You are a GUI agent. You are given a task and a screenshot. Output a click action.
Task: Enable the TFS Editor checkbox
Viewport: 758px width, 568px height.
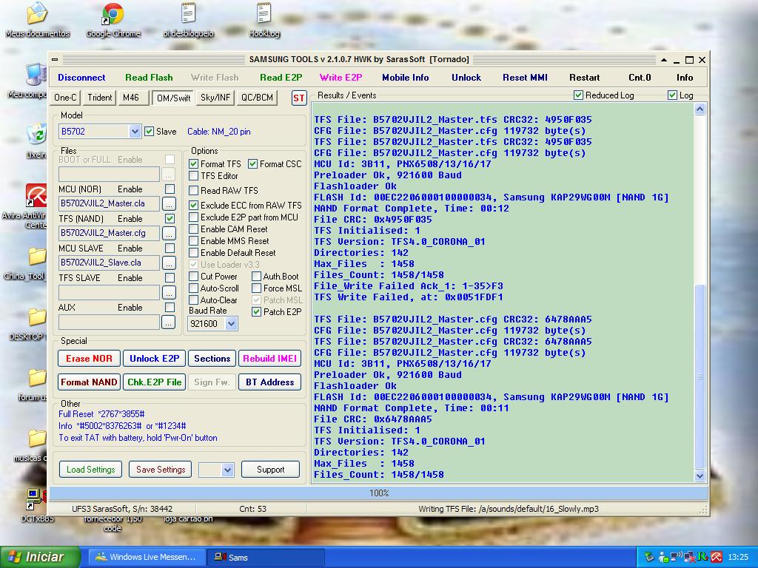click(x=193, y=176)
